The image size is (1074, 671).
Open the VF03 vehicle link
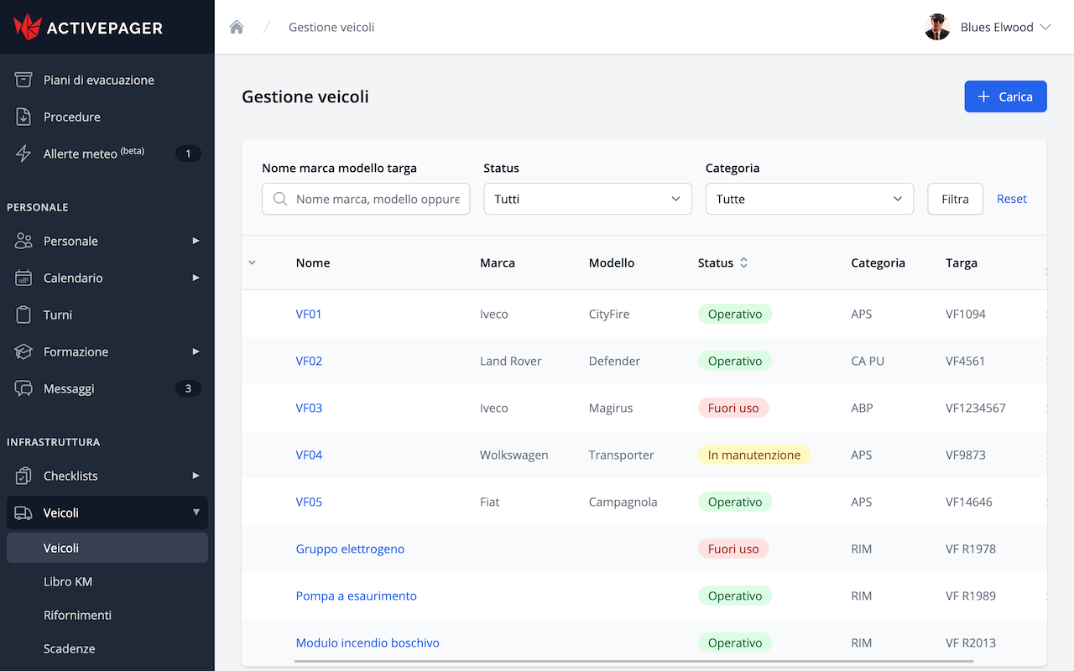tap(309, 408)
